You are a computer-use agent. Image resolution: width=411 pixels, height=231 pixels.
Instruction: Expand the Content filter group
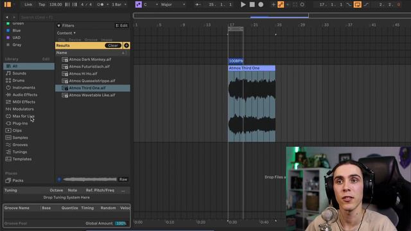[x=66, y=33]
